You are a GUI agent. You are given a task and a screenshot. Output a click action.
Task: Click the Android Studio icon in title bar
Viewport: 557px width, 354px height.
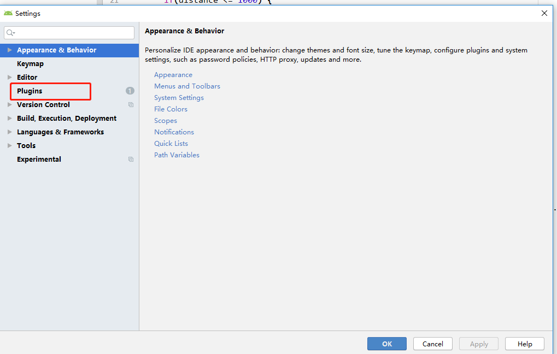pyautogui.click(x=8, y=13)
